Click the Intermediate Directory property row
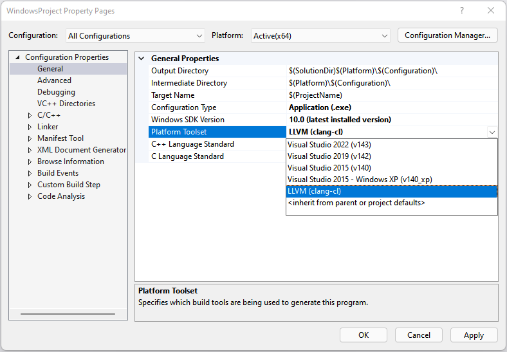 (323, 83)
